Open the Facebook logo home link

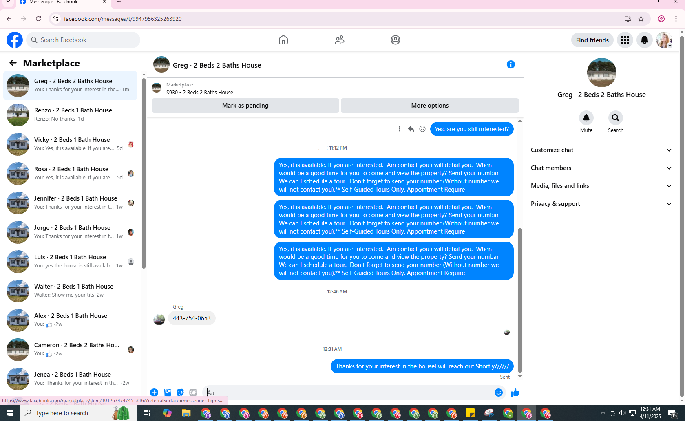(x=15, y=40)
